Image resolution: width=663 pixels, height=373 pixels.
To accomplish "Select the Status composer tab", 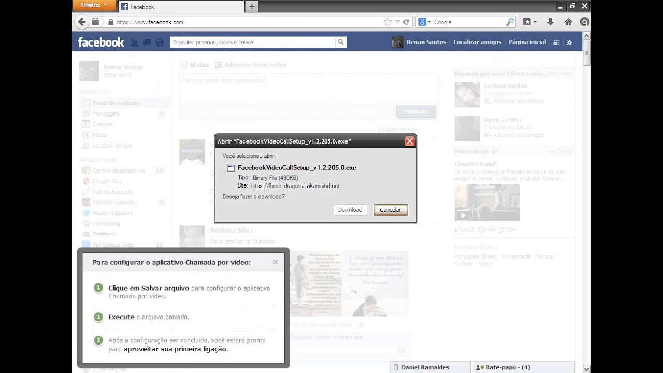I will (195, 65).
